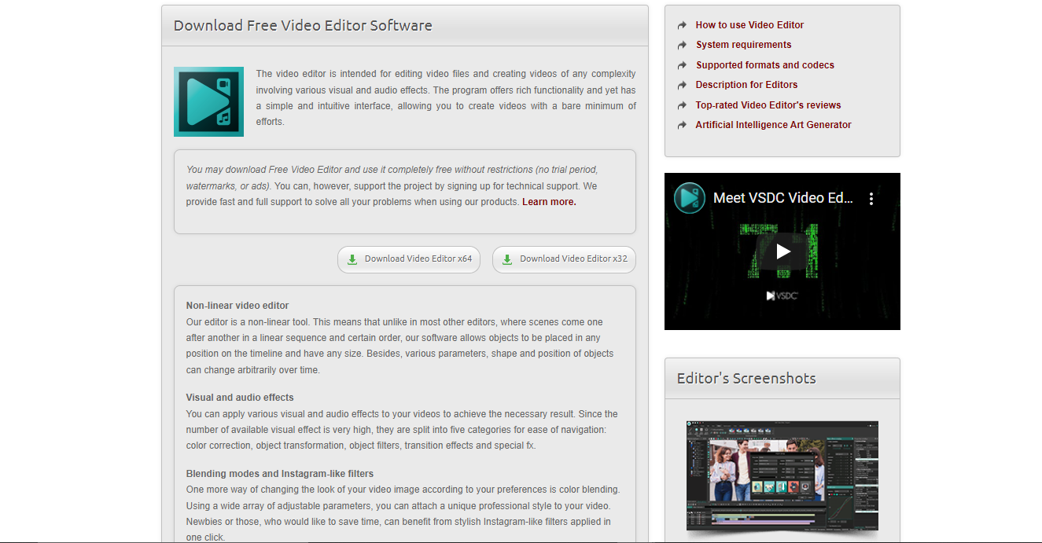Click the green arrow on x32 download button
The height and width of the screenshot is (543, 1042).
click(x=507, y=259)
